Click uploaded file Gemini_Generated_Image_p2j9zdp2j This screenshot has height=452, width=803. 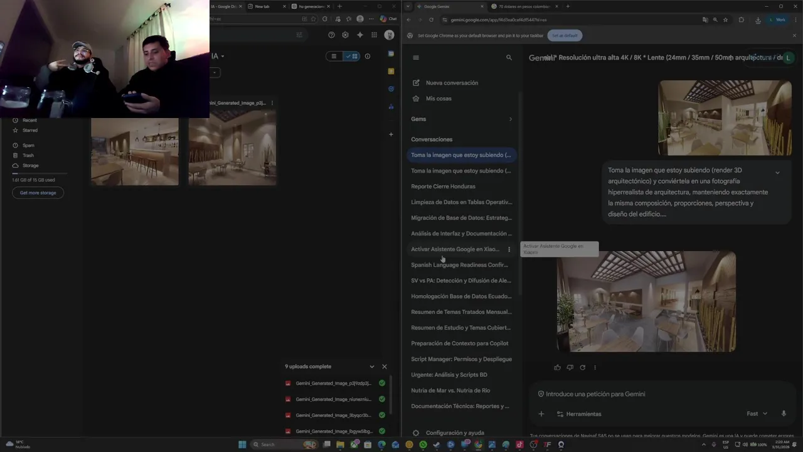pyautogui.click(x=334, y=383)
